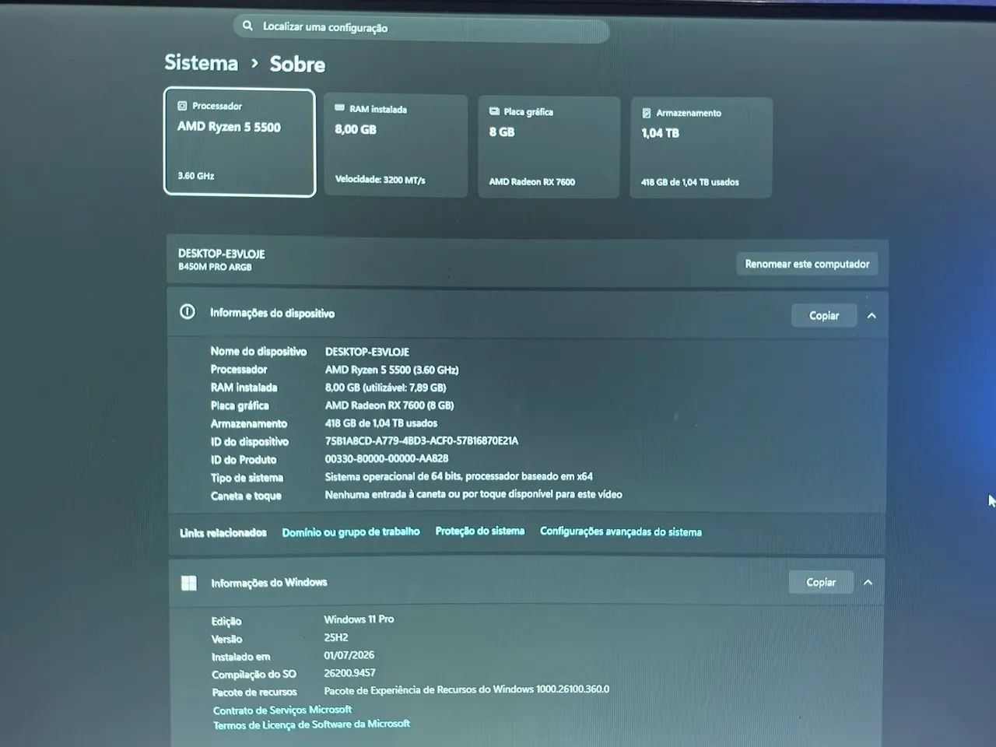Open Domínio ou grupo de trabalho link
The image size is (996, 747).
(x=351, y=531)
